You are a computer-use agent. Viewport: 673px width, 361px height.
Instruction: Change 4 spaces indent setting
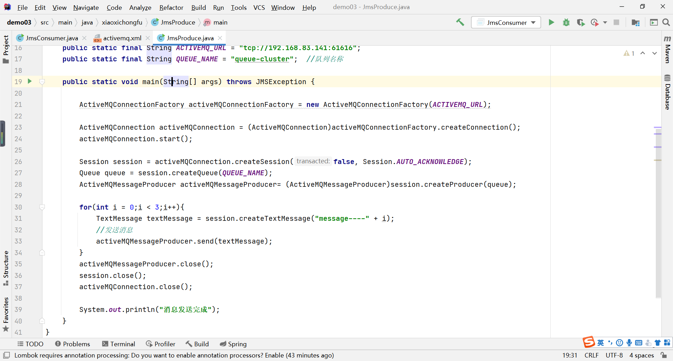pos(642,355)
